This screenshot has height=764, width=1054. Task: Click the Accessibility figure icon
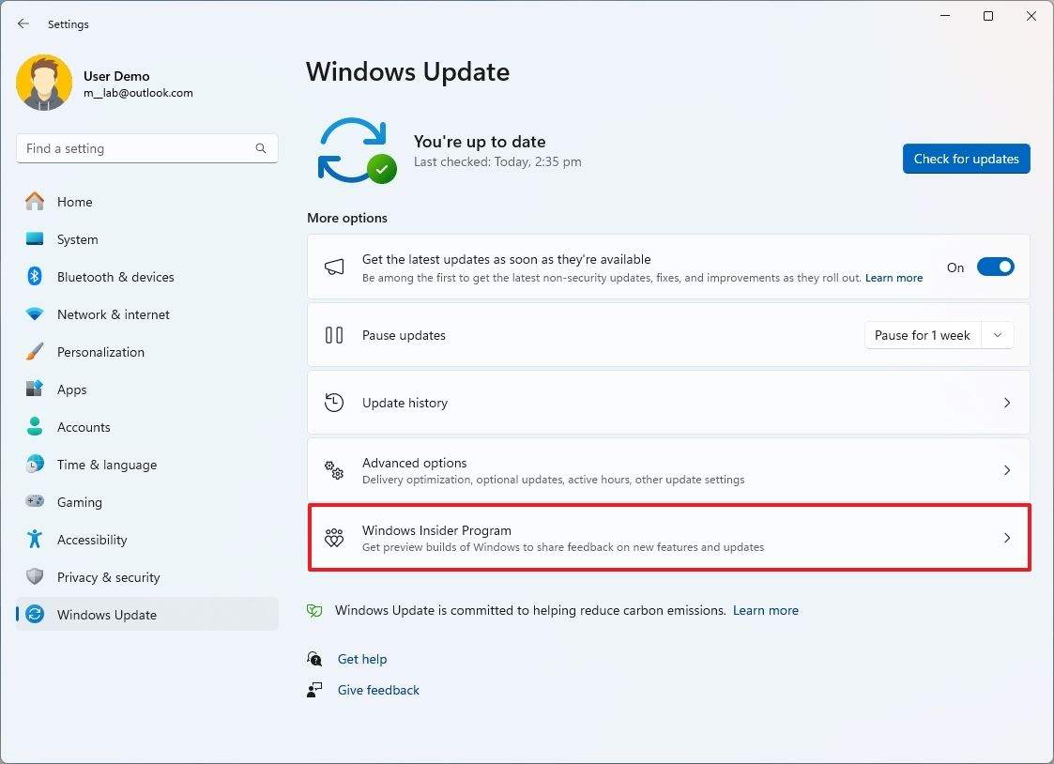pos(35,540)
